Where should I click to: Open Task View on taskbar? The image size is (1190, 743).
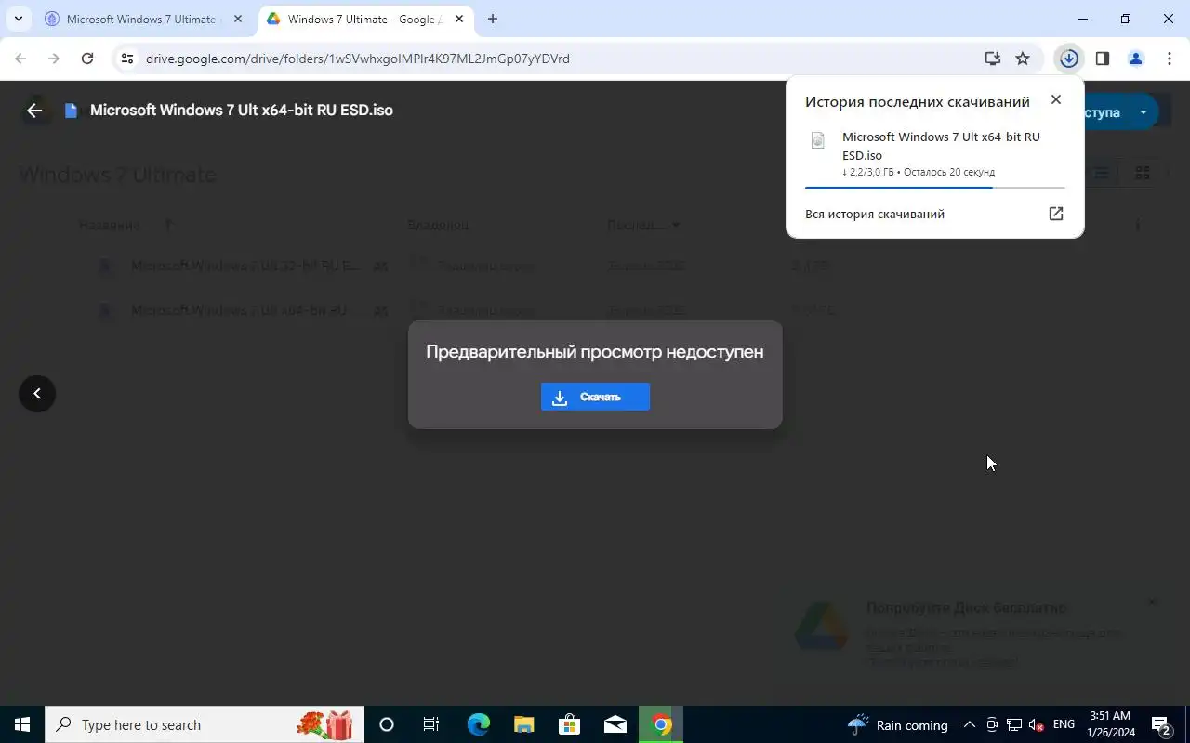[431, 724]
